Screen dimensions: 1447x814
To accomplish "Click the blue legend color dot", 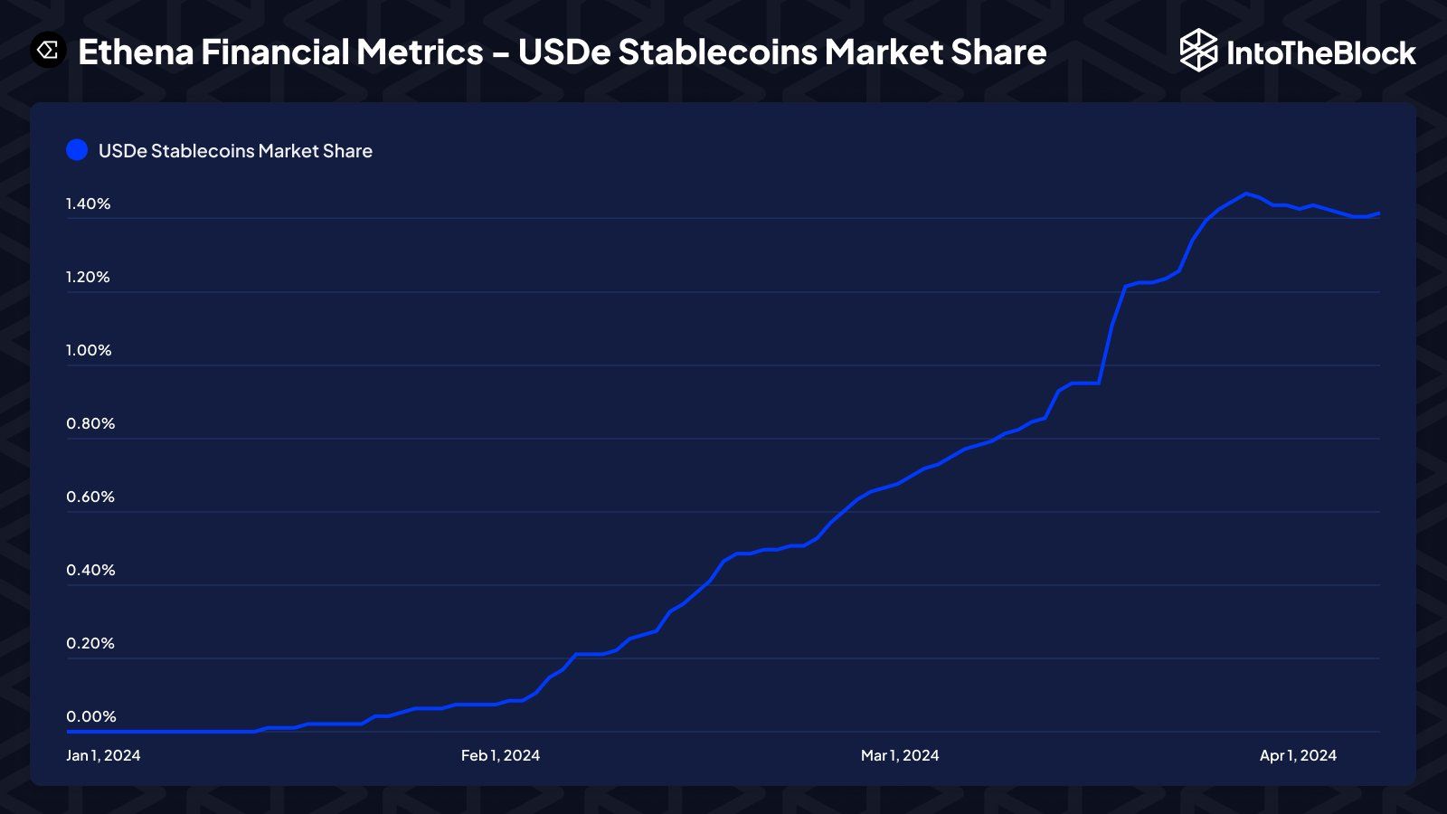I will point(77,150).
